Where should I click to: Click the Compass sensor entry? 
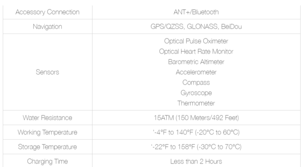[196, 82]
